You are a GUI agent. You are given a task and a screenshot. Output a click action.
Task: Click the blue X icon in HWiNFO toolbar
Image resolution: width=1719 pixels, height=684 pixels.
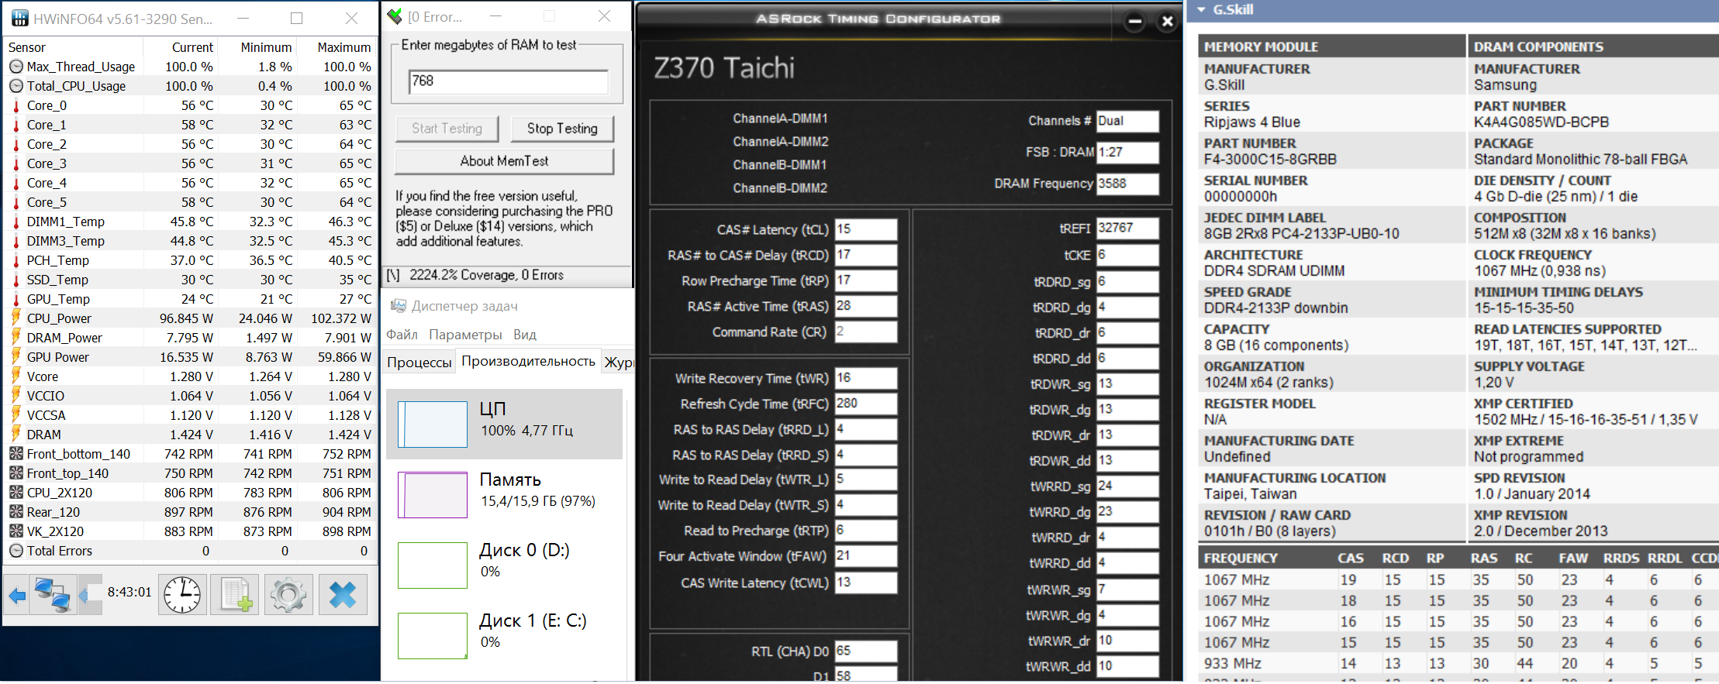(342, 595)
